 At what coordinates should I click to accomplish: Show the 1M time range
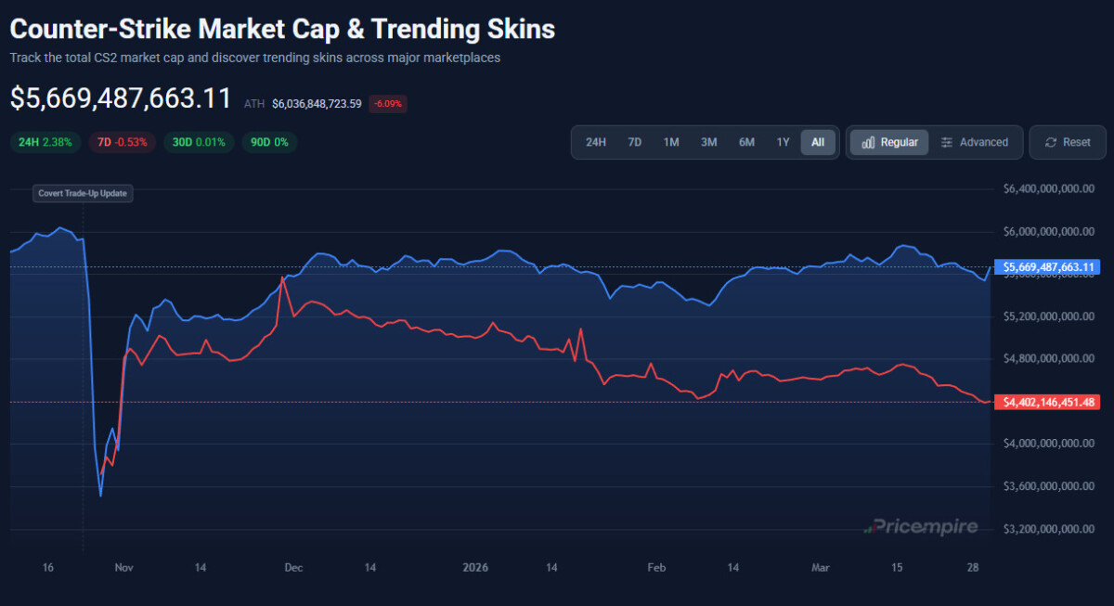point(671,142)
